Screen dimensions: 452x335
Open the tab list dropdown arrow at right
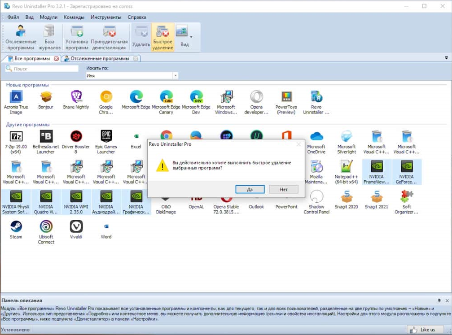[446, 58]
